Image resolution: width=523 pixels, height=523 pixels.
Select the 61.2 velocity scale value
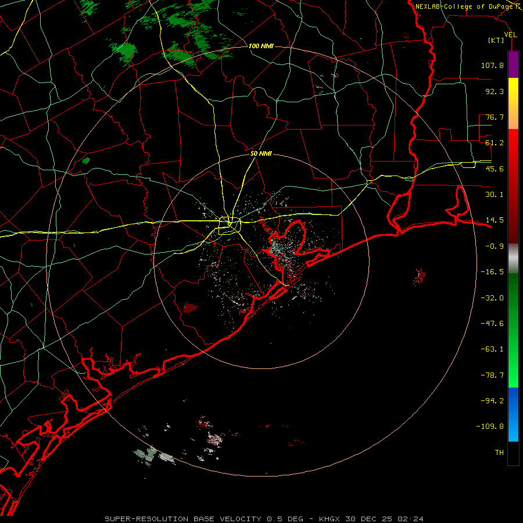point(495,143)
